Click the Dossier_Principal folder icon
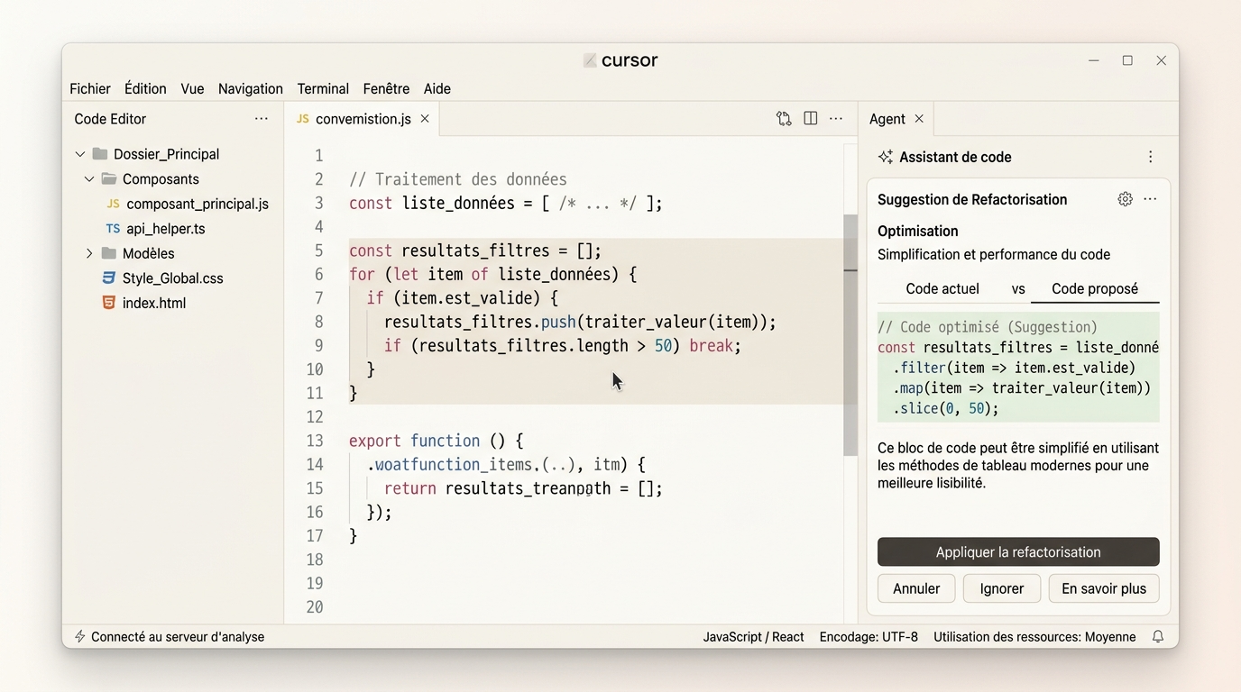The image size is (1241, 692). 100,154
